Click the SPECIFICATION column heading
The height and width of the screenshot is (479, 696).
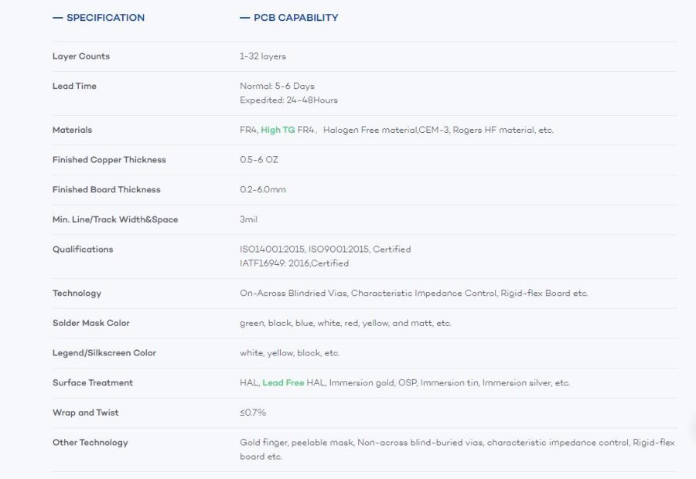pyautogui.click(x=105, y=18)
